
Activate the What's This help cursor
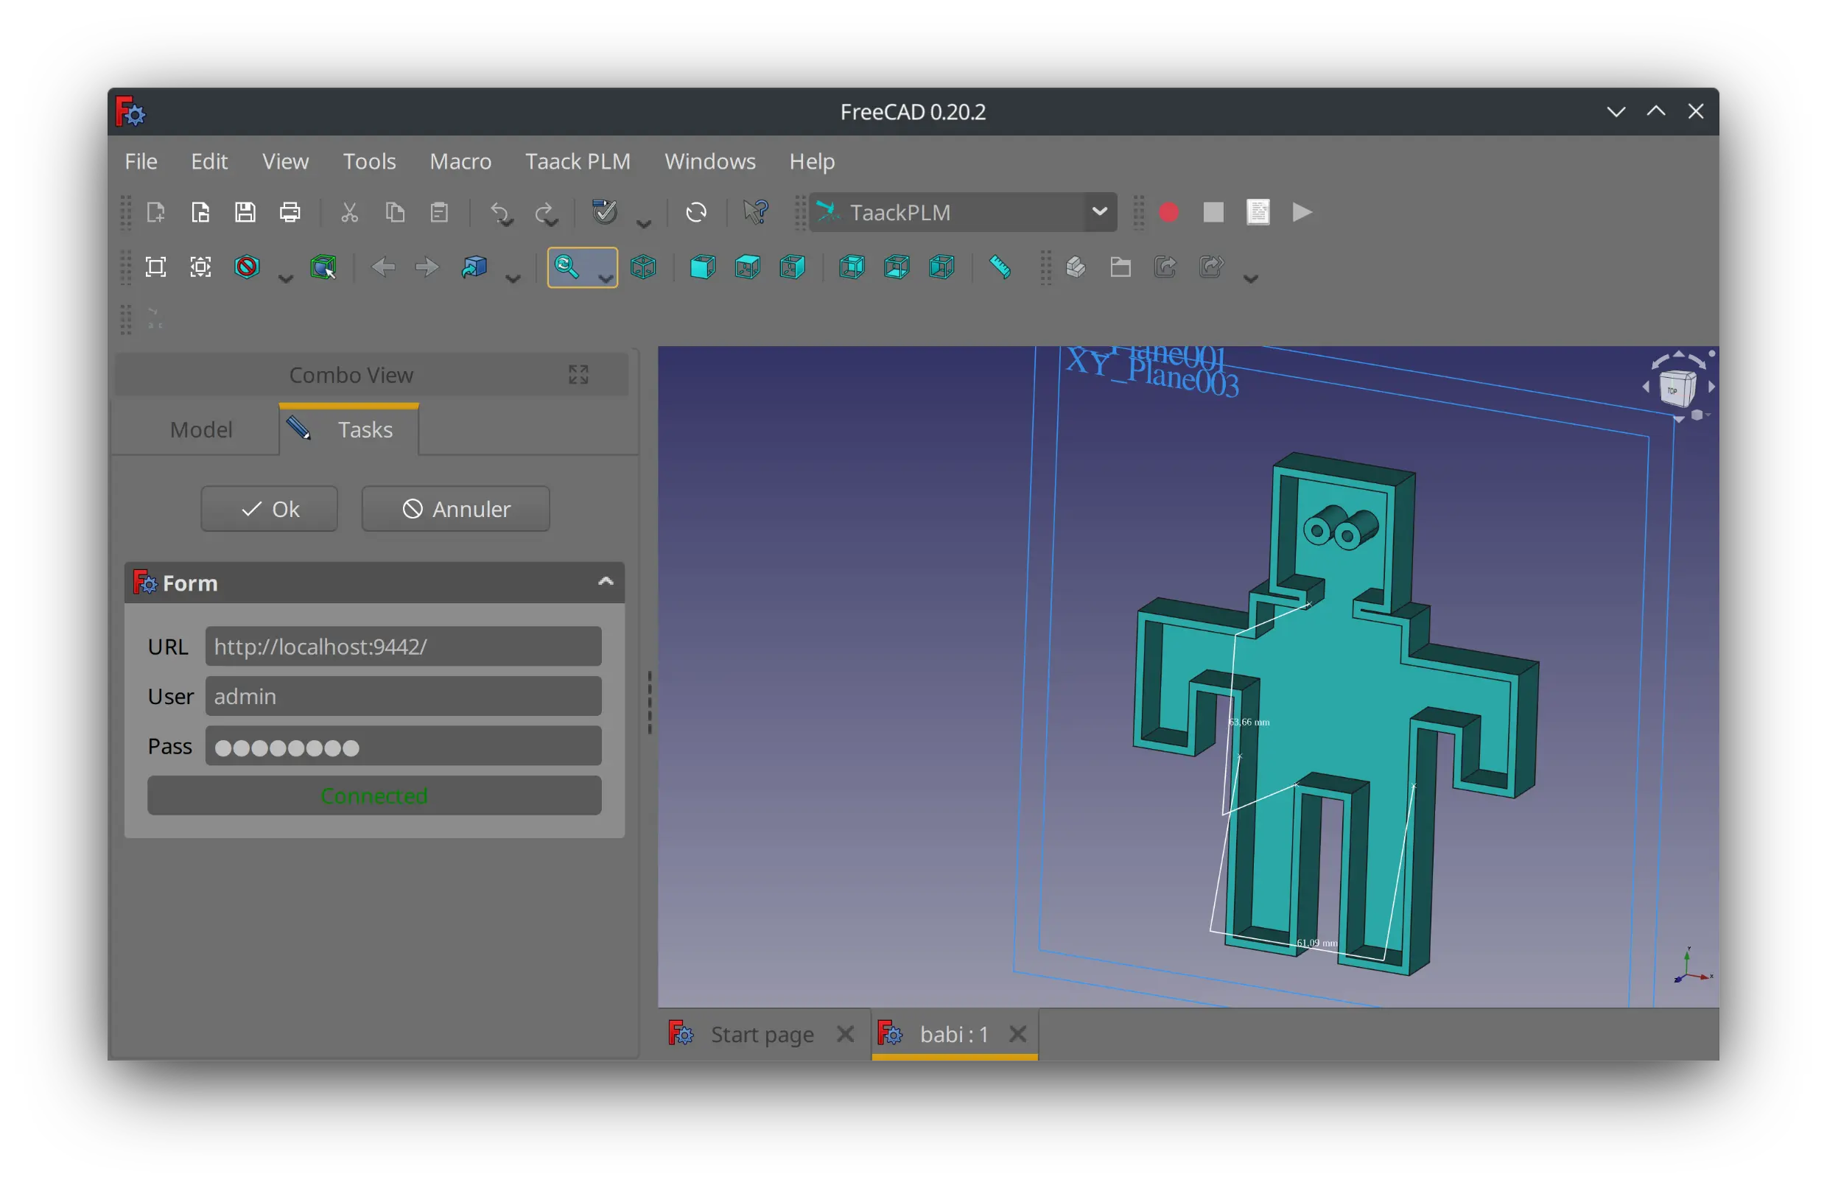click(x=756, y=212)
